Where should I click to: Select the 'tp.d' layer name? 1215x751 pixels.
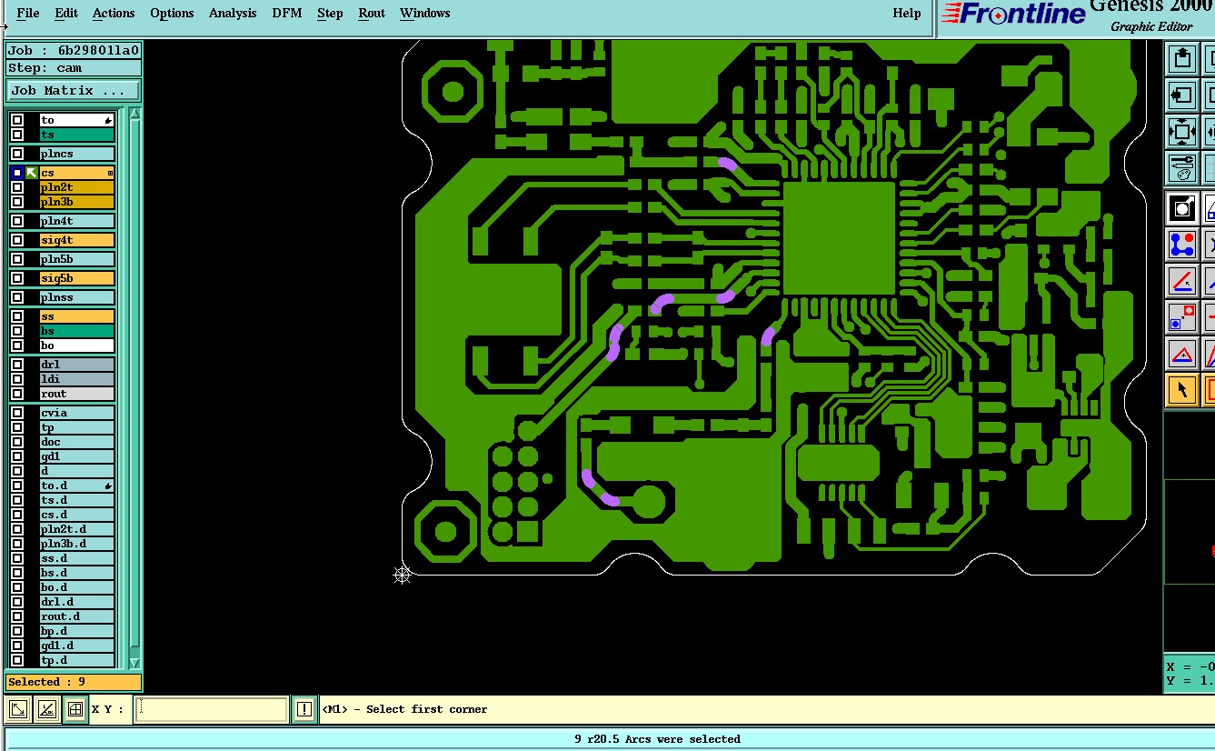coord(77,660)
